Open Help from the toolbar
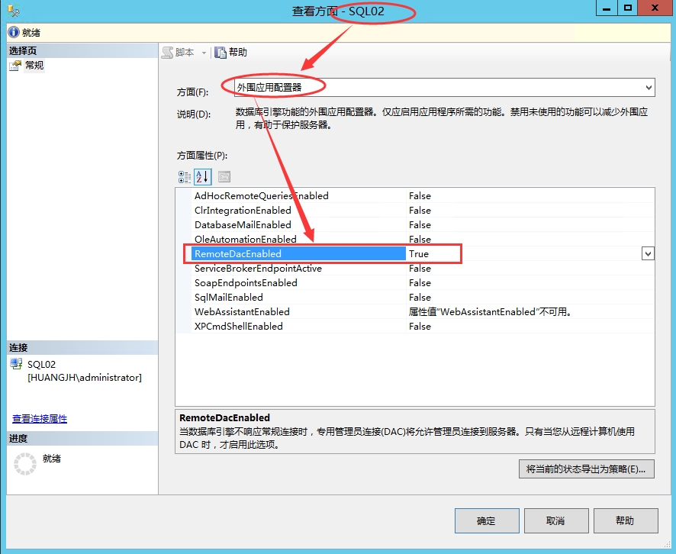Viewport: 676px width, 554px height. click(x=231, y=53)
